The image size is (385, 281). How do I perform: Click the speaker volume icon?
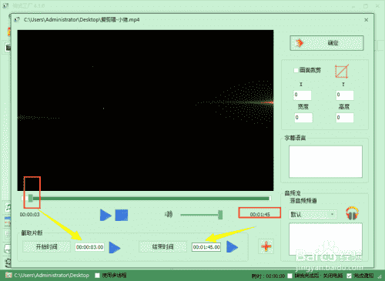(x=169, y=214)
